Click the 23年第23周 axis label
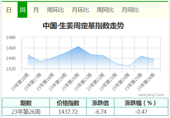This screenshot has height=118, width=170. (x=108, y=82)
